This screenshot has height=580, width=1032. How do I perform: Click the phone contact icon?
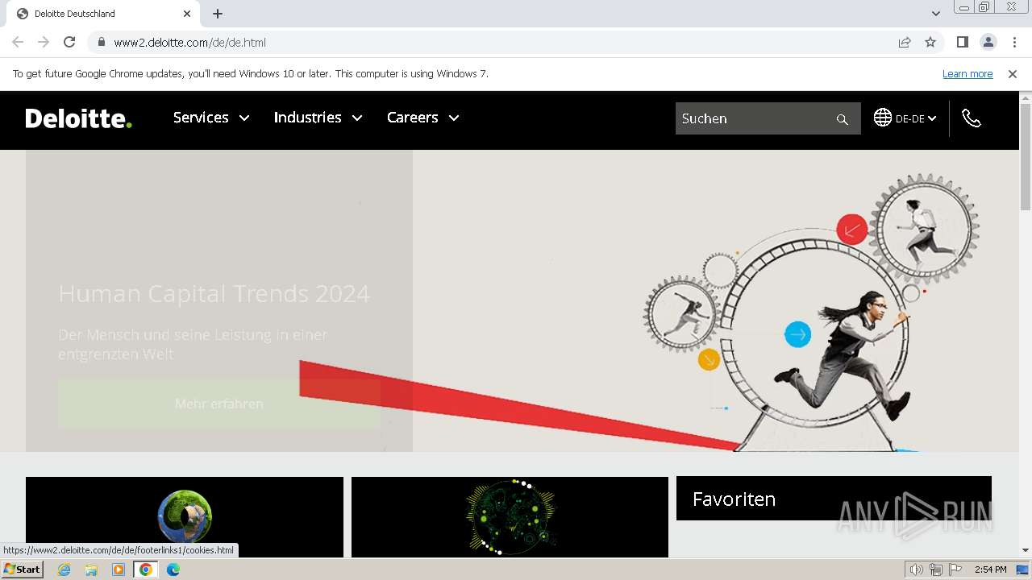972,118
